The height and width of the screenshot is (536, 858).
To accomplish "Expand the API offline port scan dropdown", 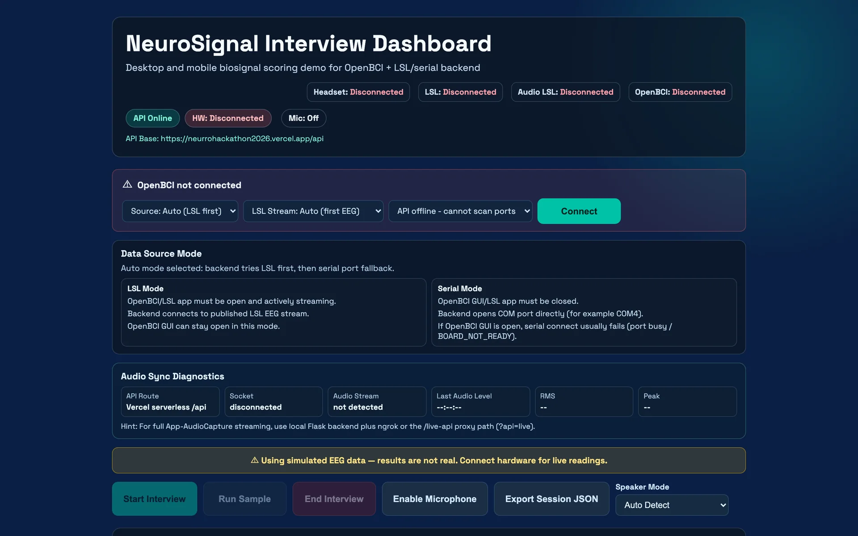I will (x=460, y=211).
